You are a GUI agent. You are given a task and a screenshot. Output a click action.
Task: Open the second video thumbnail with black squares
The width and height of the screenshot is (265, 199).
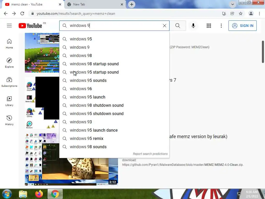tap(42, 103)
